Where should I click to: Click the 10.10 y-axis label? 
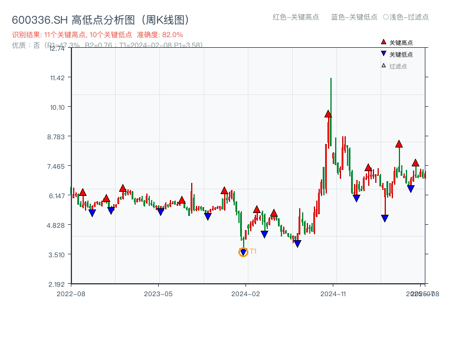(x=57, y=107)
